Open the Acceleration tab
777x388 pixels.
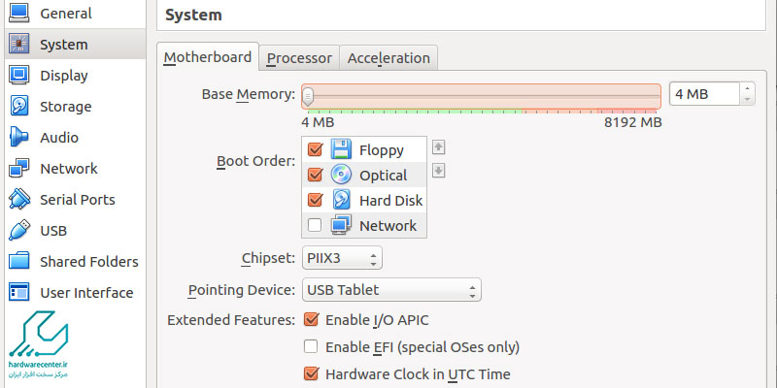click(x=388, y=58)
